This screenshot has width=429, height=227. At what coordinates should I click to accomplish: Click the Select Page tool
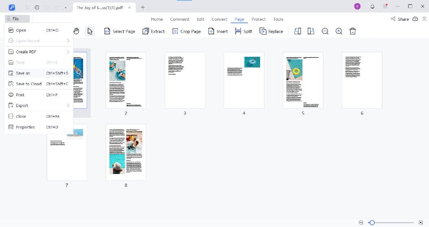pyautogui.click(x=120, y=32)
